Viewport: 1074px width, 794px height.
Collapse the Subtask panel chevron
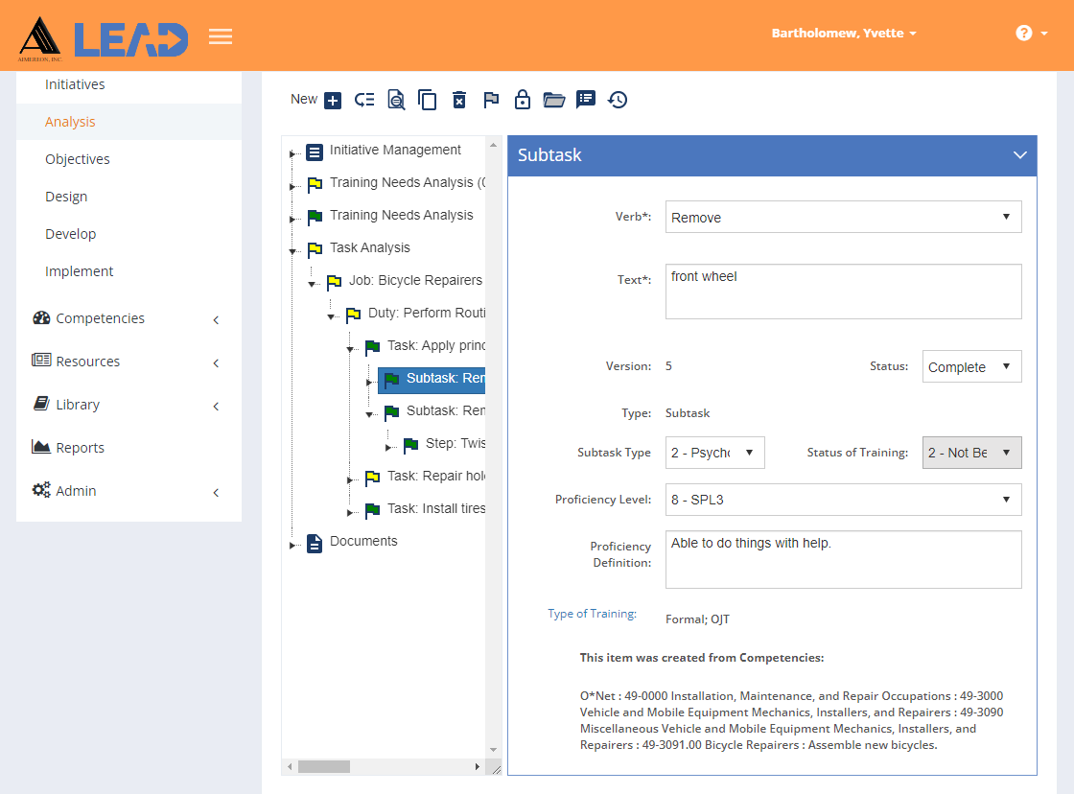tap(1020, 154)
